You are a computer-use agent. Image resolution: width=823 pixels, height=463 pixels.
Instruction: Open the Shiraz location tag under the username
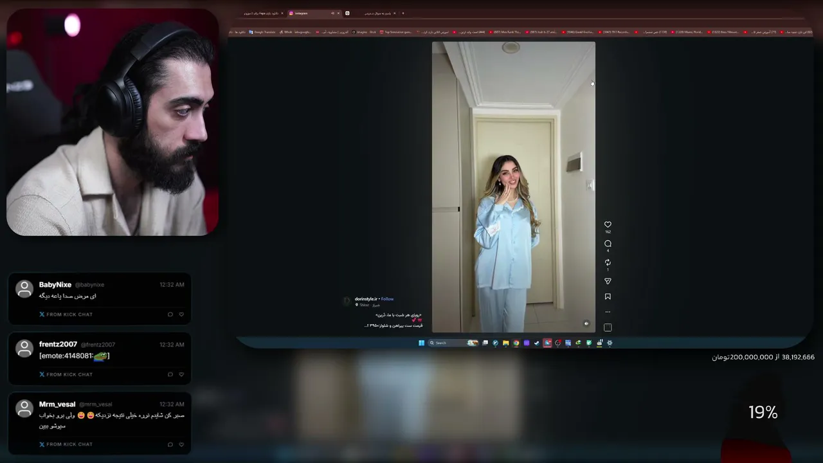pos(368,305)
